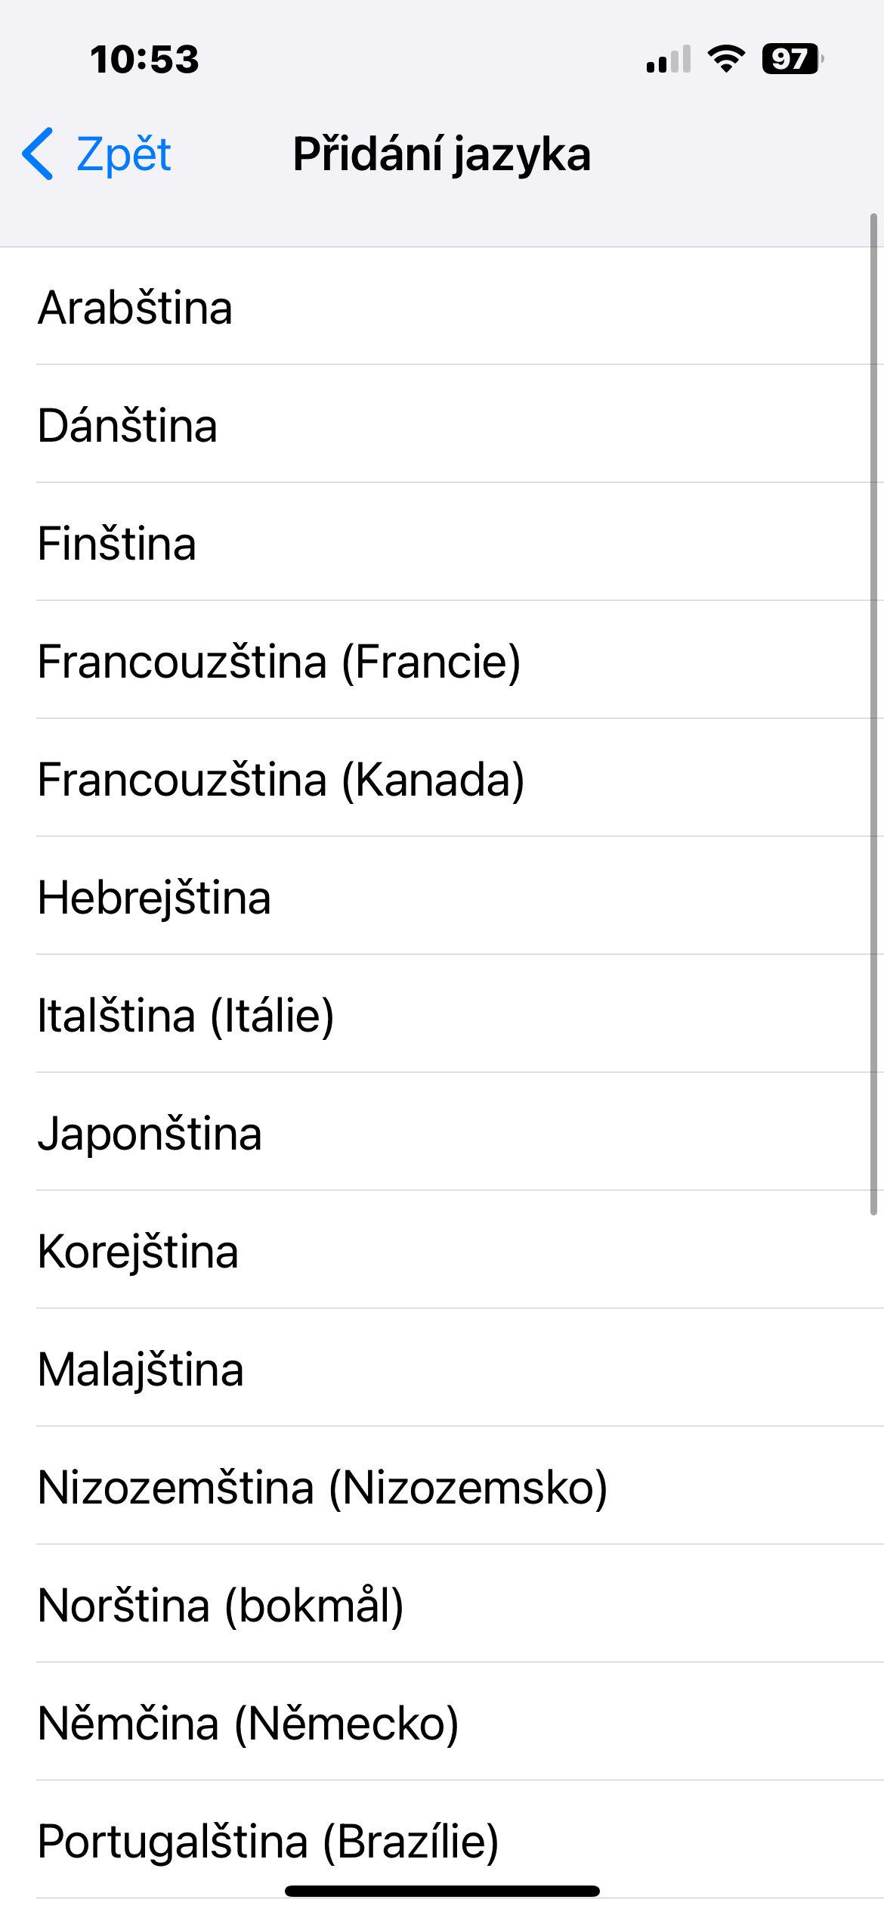Screen dimensions: 884x1915
Task: Tap the cellular signal bars icon
Action: [668, 59]
